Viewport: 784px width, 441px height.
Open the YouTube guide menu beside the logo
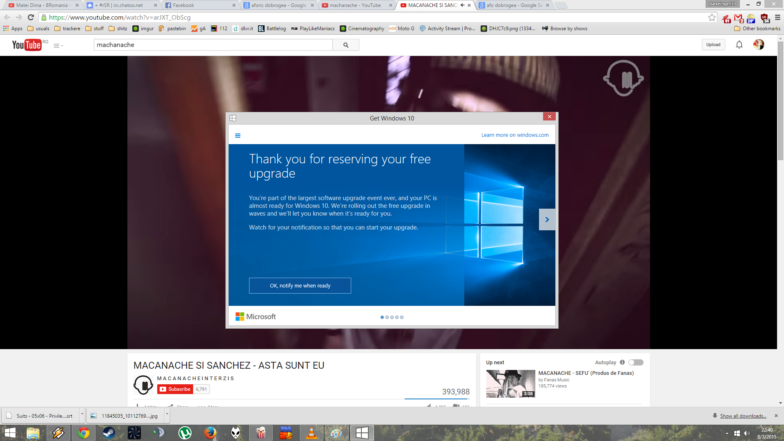point(58,46)
